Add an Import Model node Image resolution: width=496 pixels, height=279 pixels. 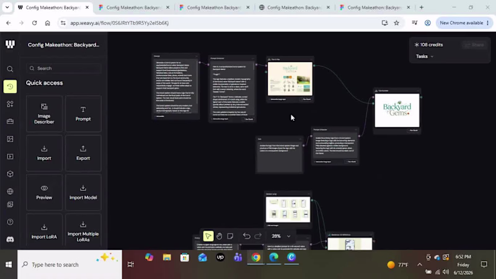click(83, 192)
